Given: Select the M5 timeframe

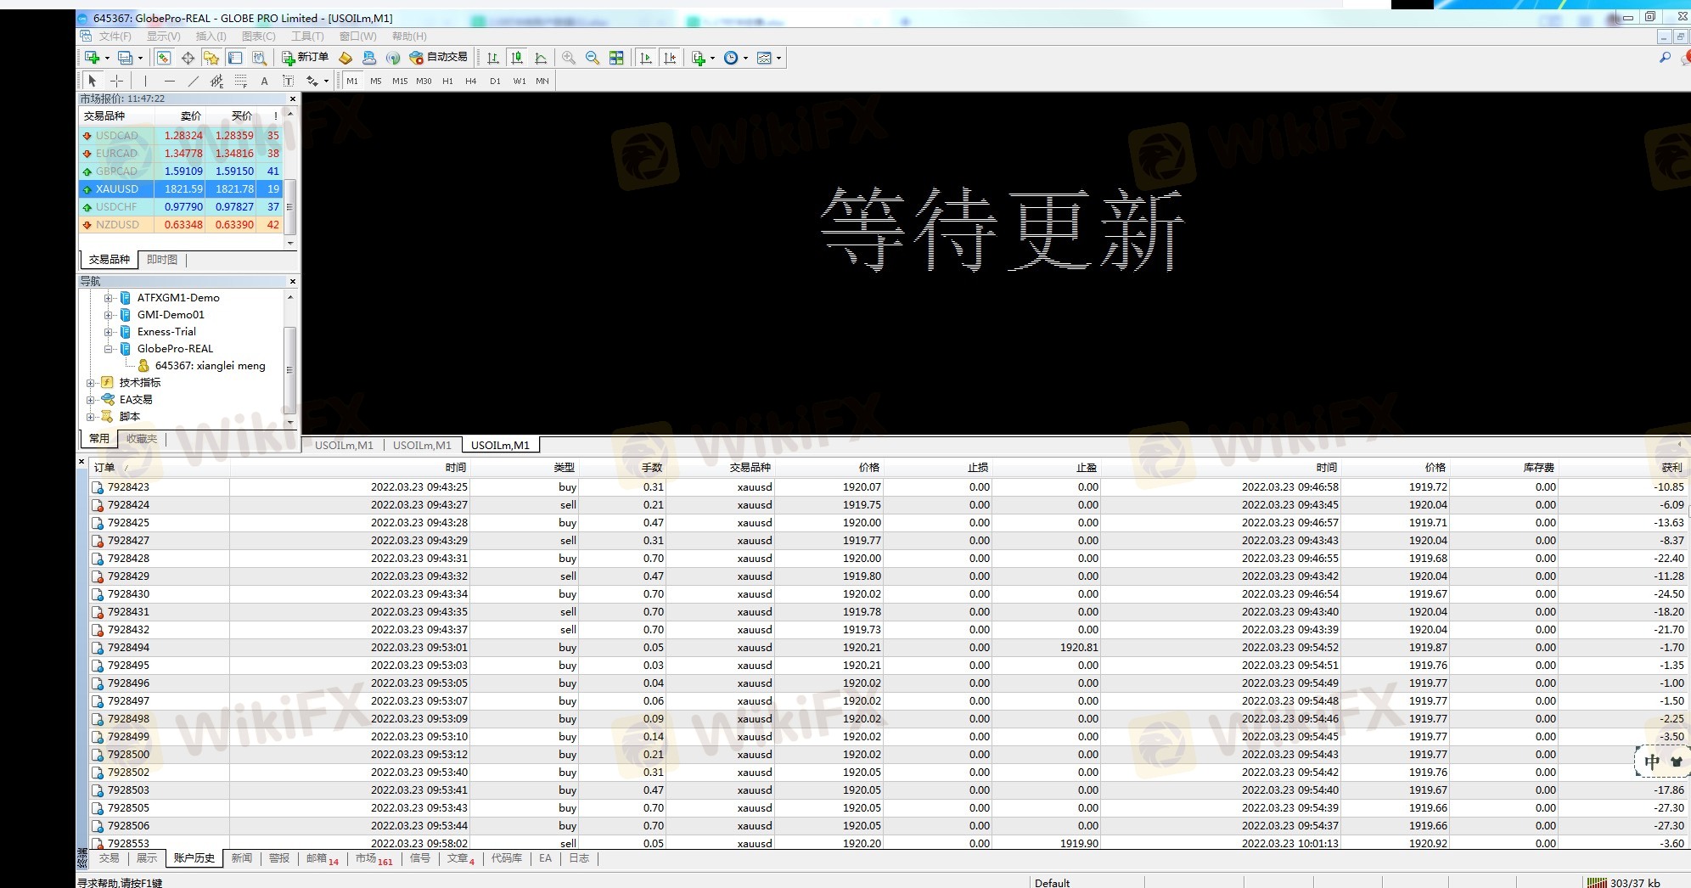Looking at the screenshot, I should (376, 81).
